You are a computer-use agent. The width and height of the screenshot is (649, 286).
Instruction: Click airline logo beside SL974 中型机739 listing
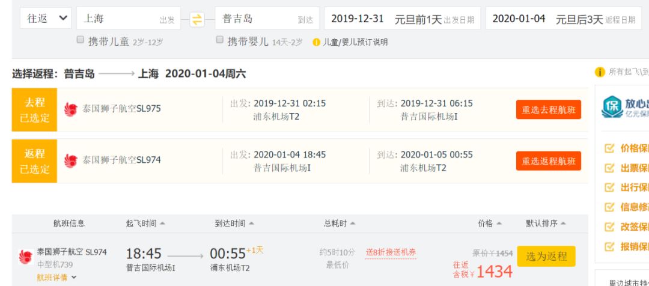coord(26,257)
